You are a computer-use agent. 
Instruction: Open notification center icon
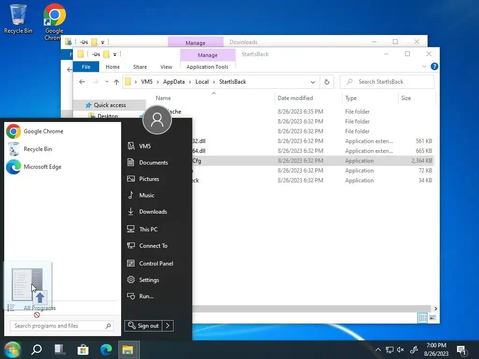click(x=461, y=350)
